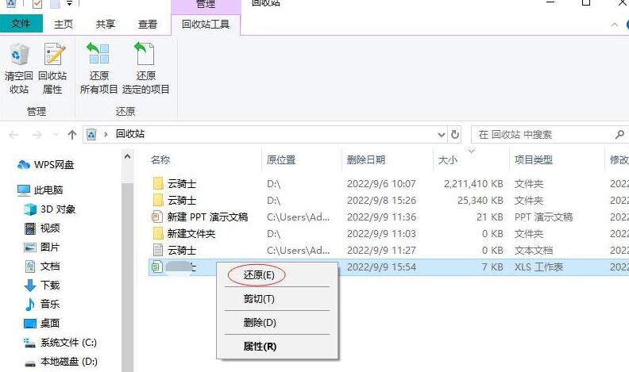Image resolution: width=629 pixels, height=372 pixels.
Task: Open 图片 folder in sidebar
Action: [x=42, y=247]
